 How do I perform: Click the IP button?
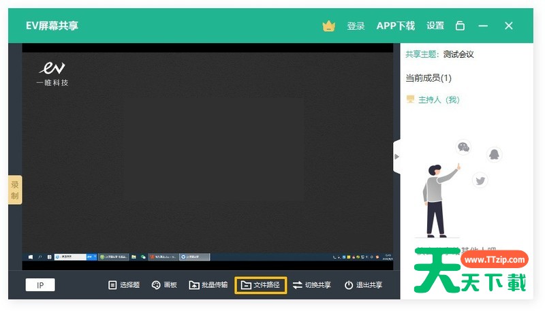click(x=40, y=285)
